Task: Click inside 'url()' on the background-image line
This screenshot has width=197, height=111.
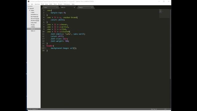Action: (x=73, y=48)
